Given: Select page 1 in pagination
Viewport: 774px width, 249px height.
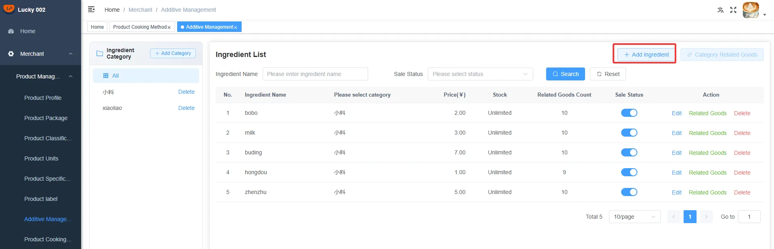Looking at the screenshot, I should tap(690, 217).
